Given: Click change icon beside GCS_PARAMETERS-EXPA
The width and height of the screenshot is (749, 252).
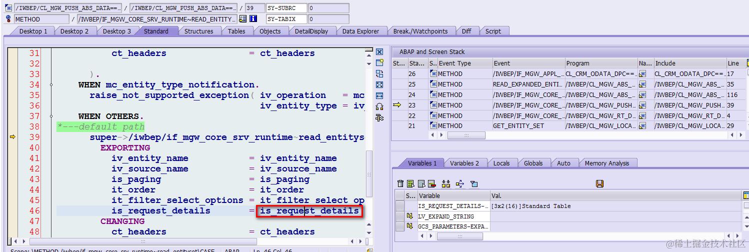Looking at the screenshot, I should tap(410, 226).
